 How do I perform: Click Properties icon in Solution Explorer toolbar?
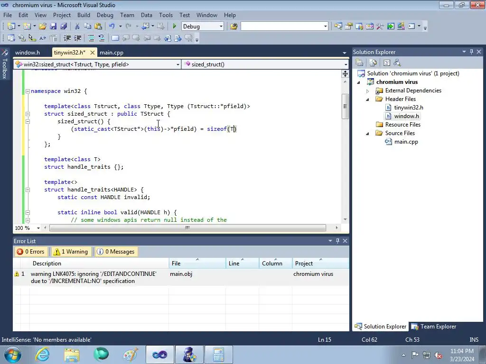coord(359,63)
